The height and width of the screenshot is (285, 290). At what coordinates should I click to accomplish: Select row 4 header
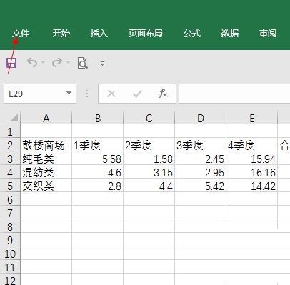click(10, 172)
